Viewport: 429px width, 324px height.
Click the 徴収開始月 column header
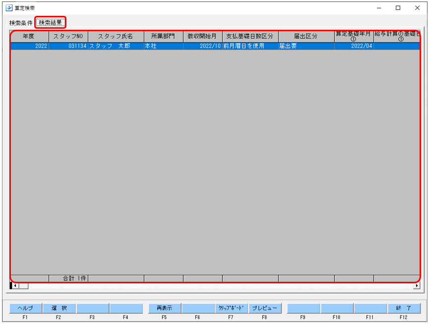coord(203,36)
